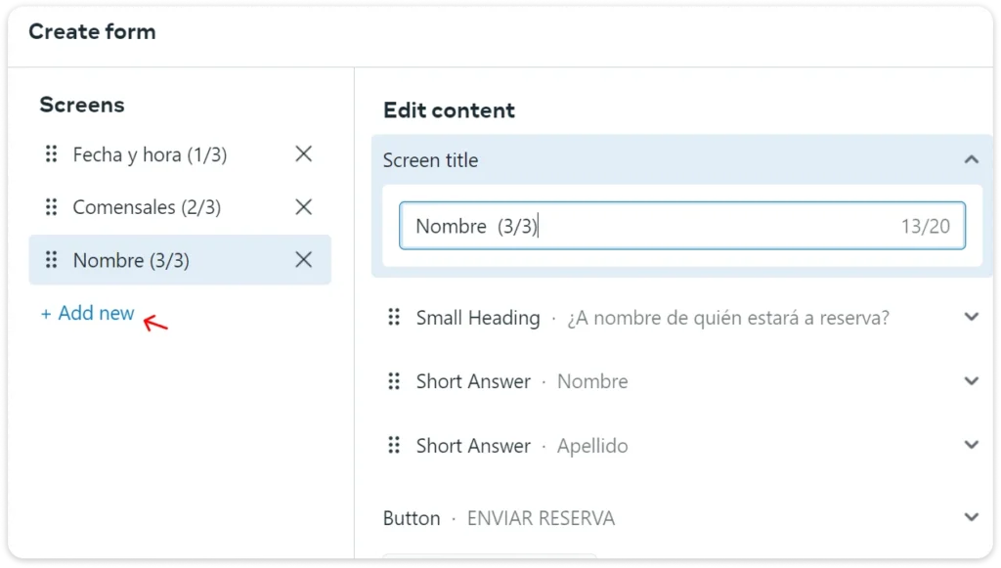Click drag handle beside Nombre (3/3) screen
Image resolution: width=1001 pixels, height=568 pixels.
(52, 260)
